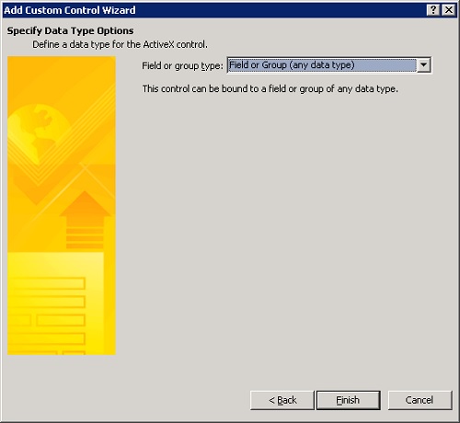Click the upward arrow graphic in the illustration
Image resolution: width=460 pixels, height=423 pixels.
85,219
